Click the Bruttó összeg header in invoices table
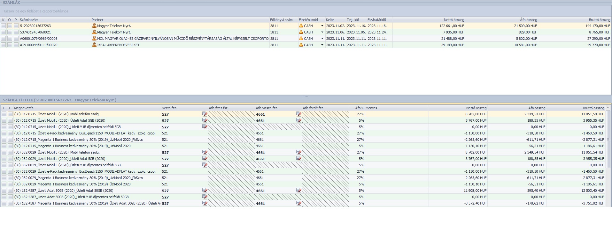Image resolution: width=612 pixels, height=252 pixels. click(599, 20)
